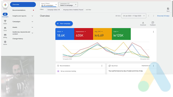
Task: Click the Recommendation lightbulb icon
Action: click(58, 66)
